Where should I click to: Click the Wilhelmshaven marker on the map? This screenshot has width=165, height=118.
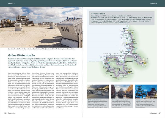[119, 61]
